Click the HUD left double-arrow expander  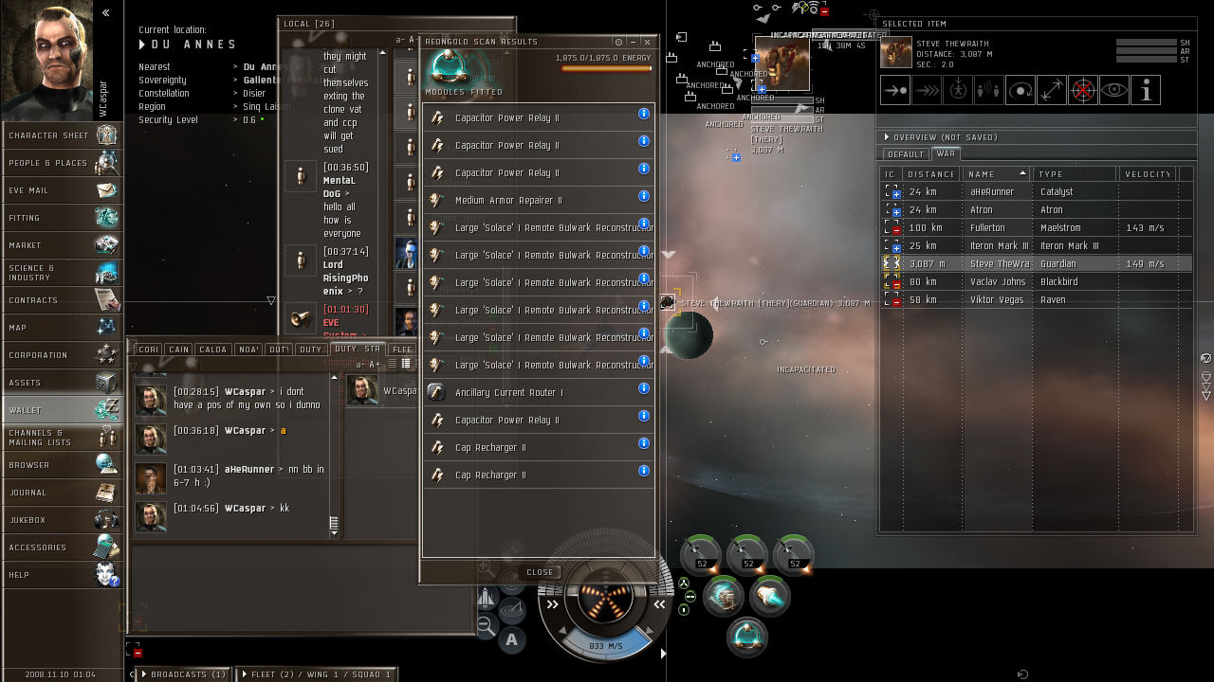(553, 603)
